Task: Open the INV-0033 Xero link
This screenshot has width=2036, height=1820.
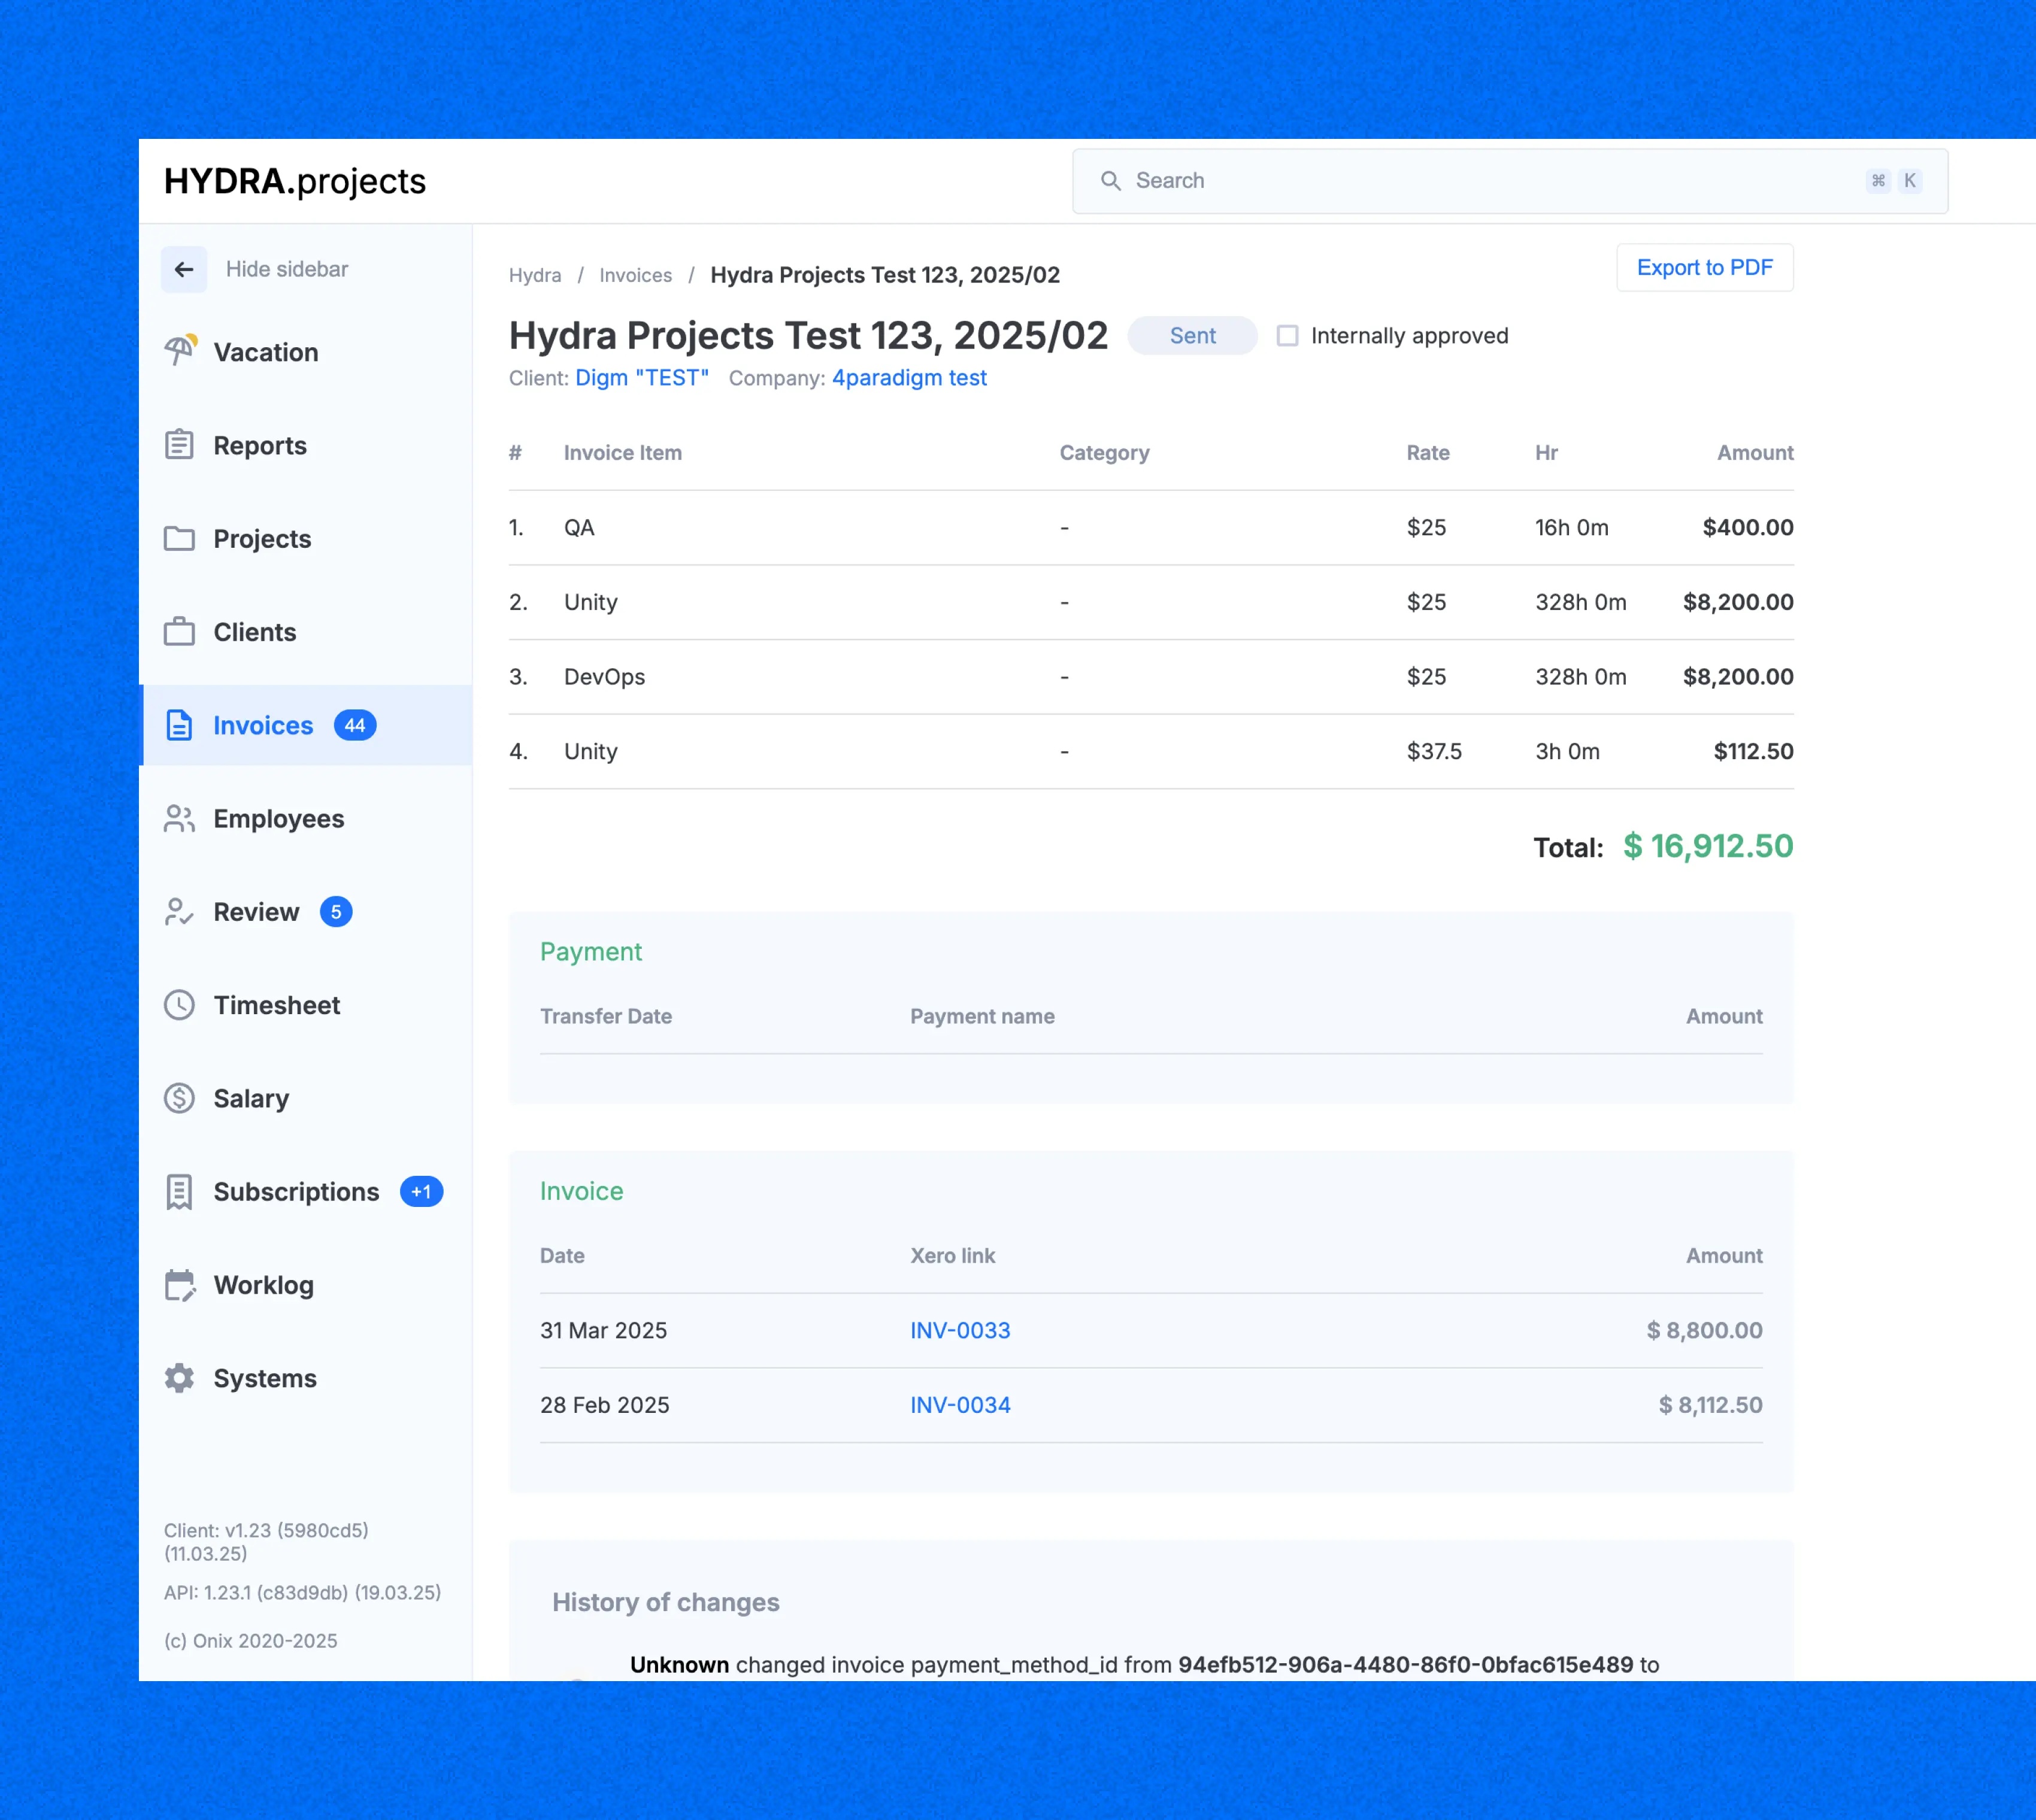Action: point(959,1329)
